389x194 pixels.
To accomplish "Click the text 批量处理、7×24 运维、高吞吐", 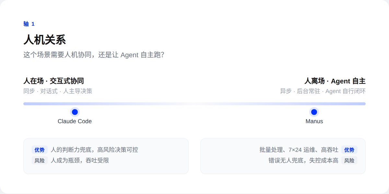I will 299,150.
